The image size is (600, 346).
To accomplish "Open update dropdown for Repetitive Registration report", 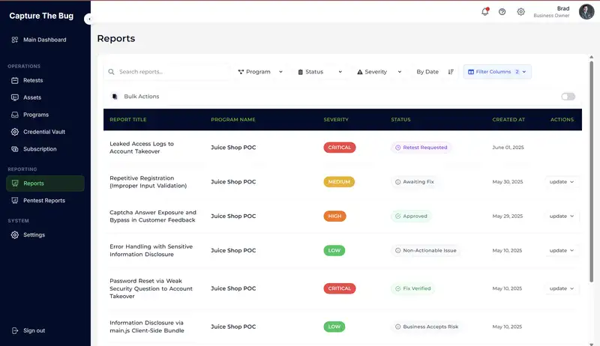I will 562,182.
